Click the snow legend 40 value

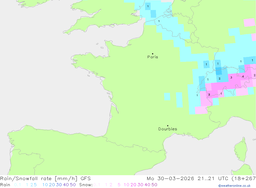[x=147, y=185]
